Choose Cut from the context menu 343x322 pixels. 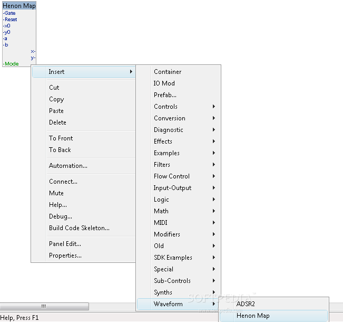tap(84, 88)
